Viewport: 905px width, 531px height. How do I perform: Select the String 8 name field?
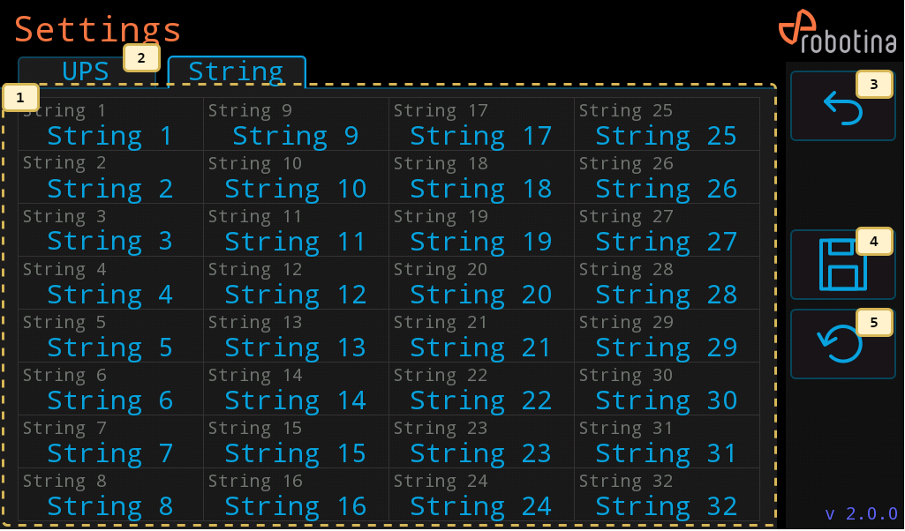(111, 495)
